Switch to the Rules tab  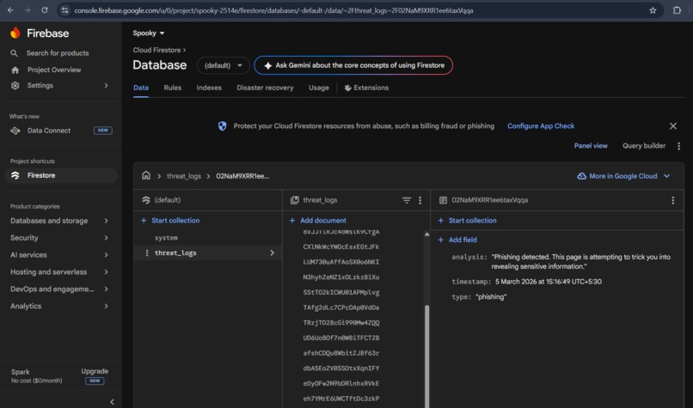(x=172, y=88)
